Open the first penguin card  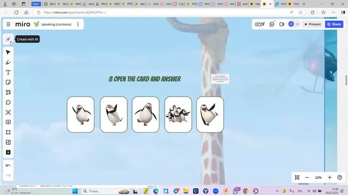(x=80, y=114)
